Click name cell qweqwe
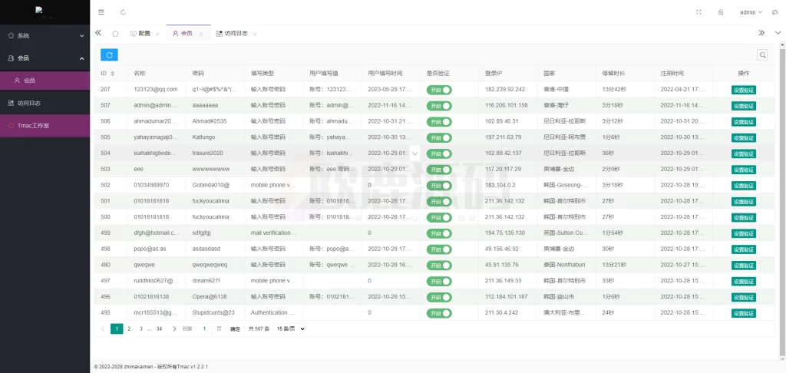 [144, 265]
